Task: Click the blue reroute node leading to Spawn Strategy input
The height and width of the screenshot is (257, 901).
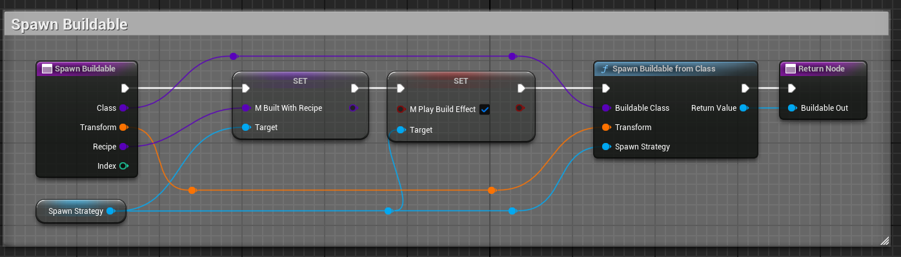Action: pos(512,211)
